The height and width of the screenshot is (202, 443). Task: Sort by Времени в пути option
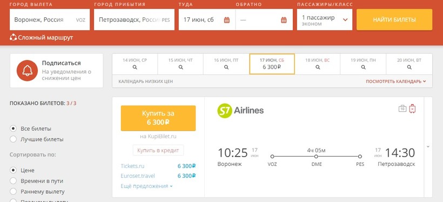coord(13,181)
